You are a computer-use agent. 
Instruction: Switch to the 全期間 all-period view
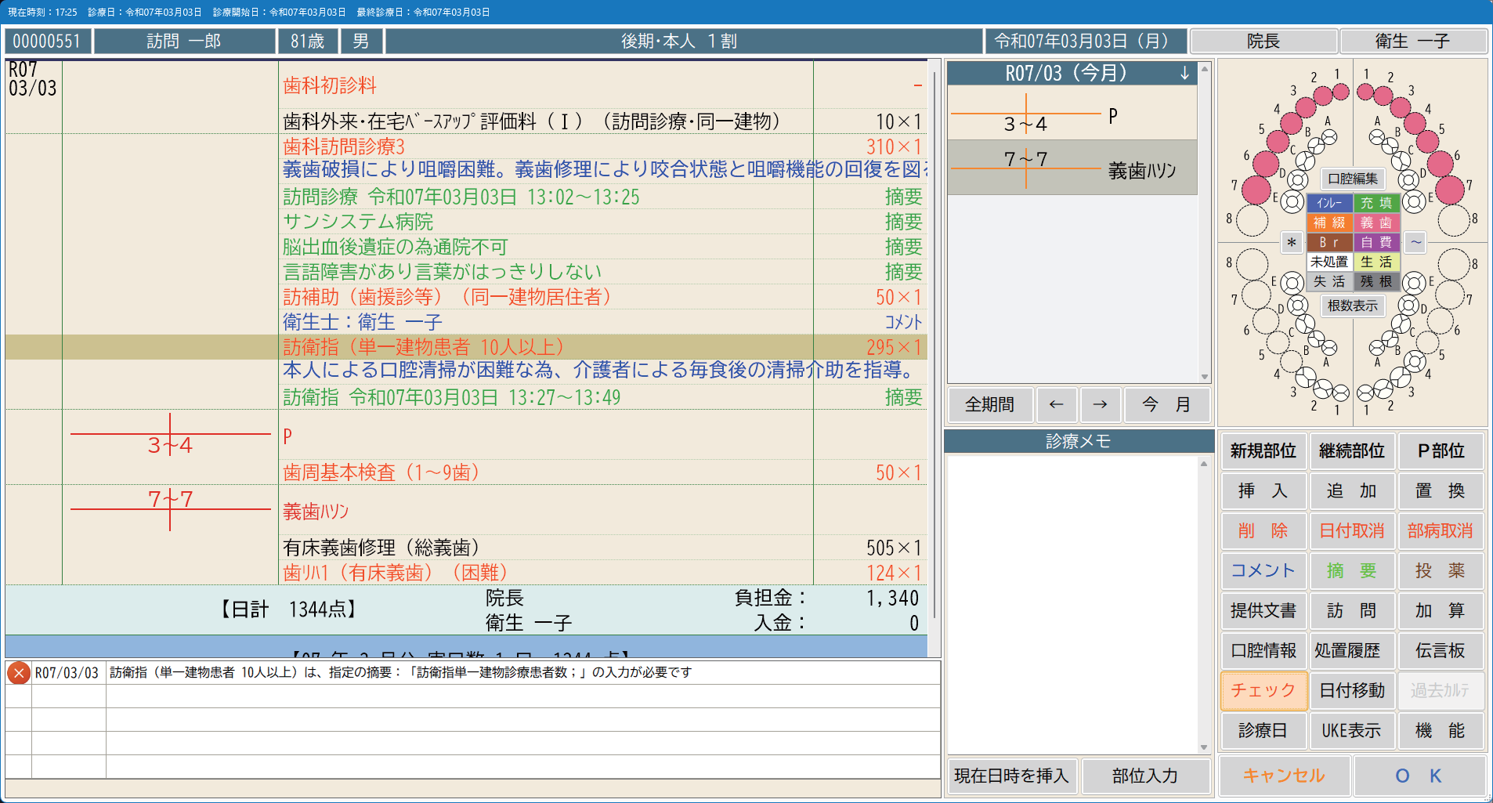click(989, 404)
